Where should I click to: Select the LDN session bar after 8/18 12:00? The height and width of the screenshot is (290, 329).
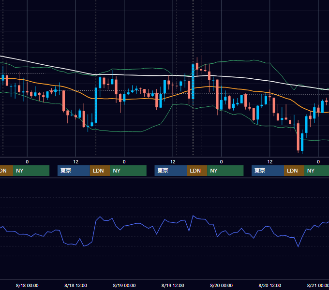pyautogui.click(x=100, y=171)
